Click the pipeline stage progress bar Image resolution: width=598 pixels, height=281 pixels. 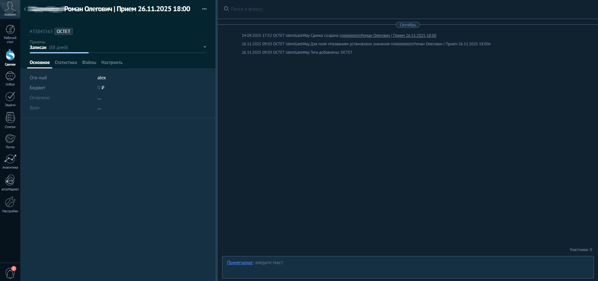tap(118, 53)
